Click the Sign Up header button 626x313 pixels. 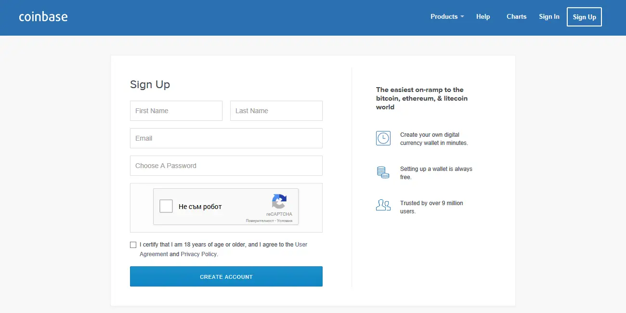(x=585, y=17)
